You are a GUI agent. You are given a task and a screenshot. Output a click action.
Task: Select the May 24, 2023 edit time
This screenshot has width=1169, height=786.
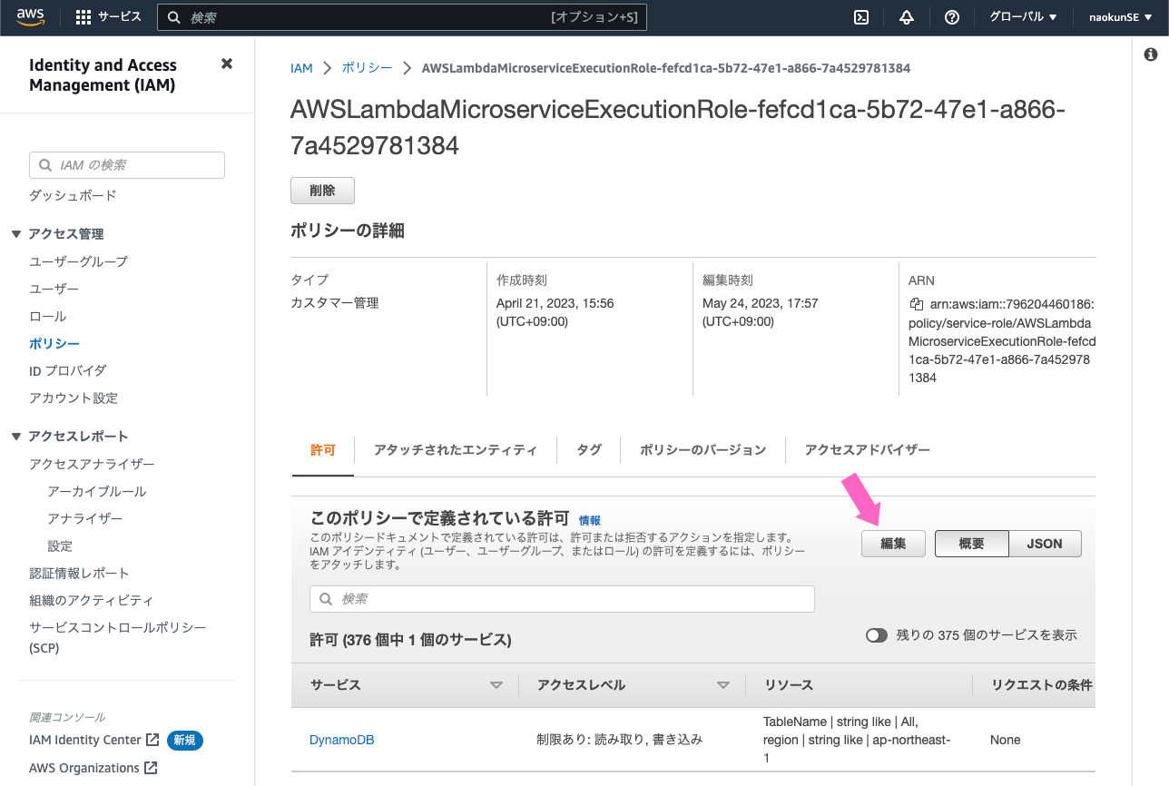point(761,312)
